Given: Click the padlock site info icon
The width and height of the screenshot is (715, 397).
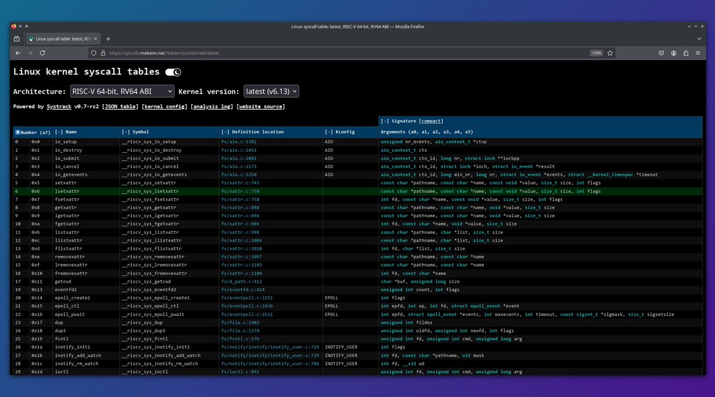Looking at the screenshot, I should (102, 53).
